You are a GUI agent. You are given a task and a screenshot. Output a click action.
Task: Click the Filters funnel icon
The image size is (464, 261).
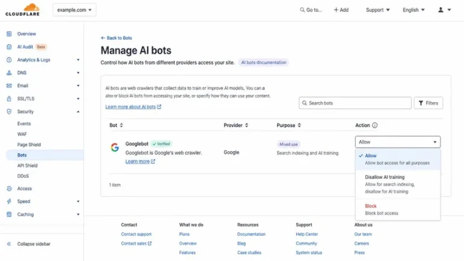point(420,103)
